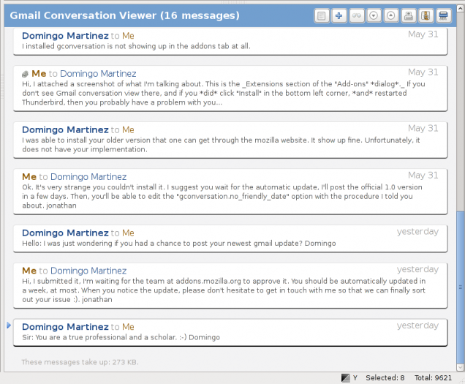Click the scrollbar down arrow at bottom

[x=461, y=367]
